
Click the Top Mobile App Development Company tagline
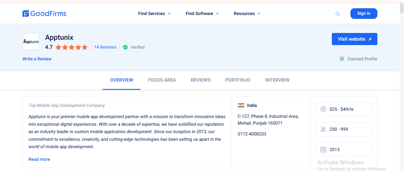pos(67,105)
